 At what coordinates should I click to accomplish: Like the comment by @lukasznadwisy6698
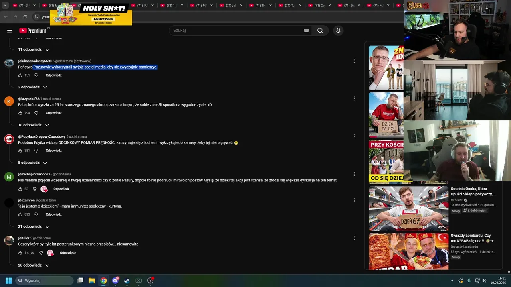click(x=20, y=75)
